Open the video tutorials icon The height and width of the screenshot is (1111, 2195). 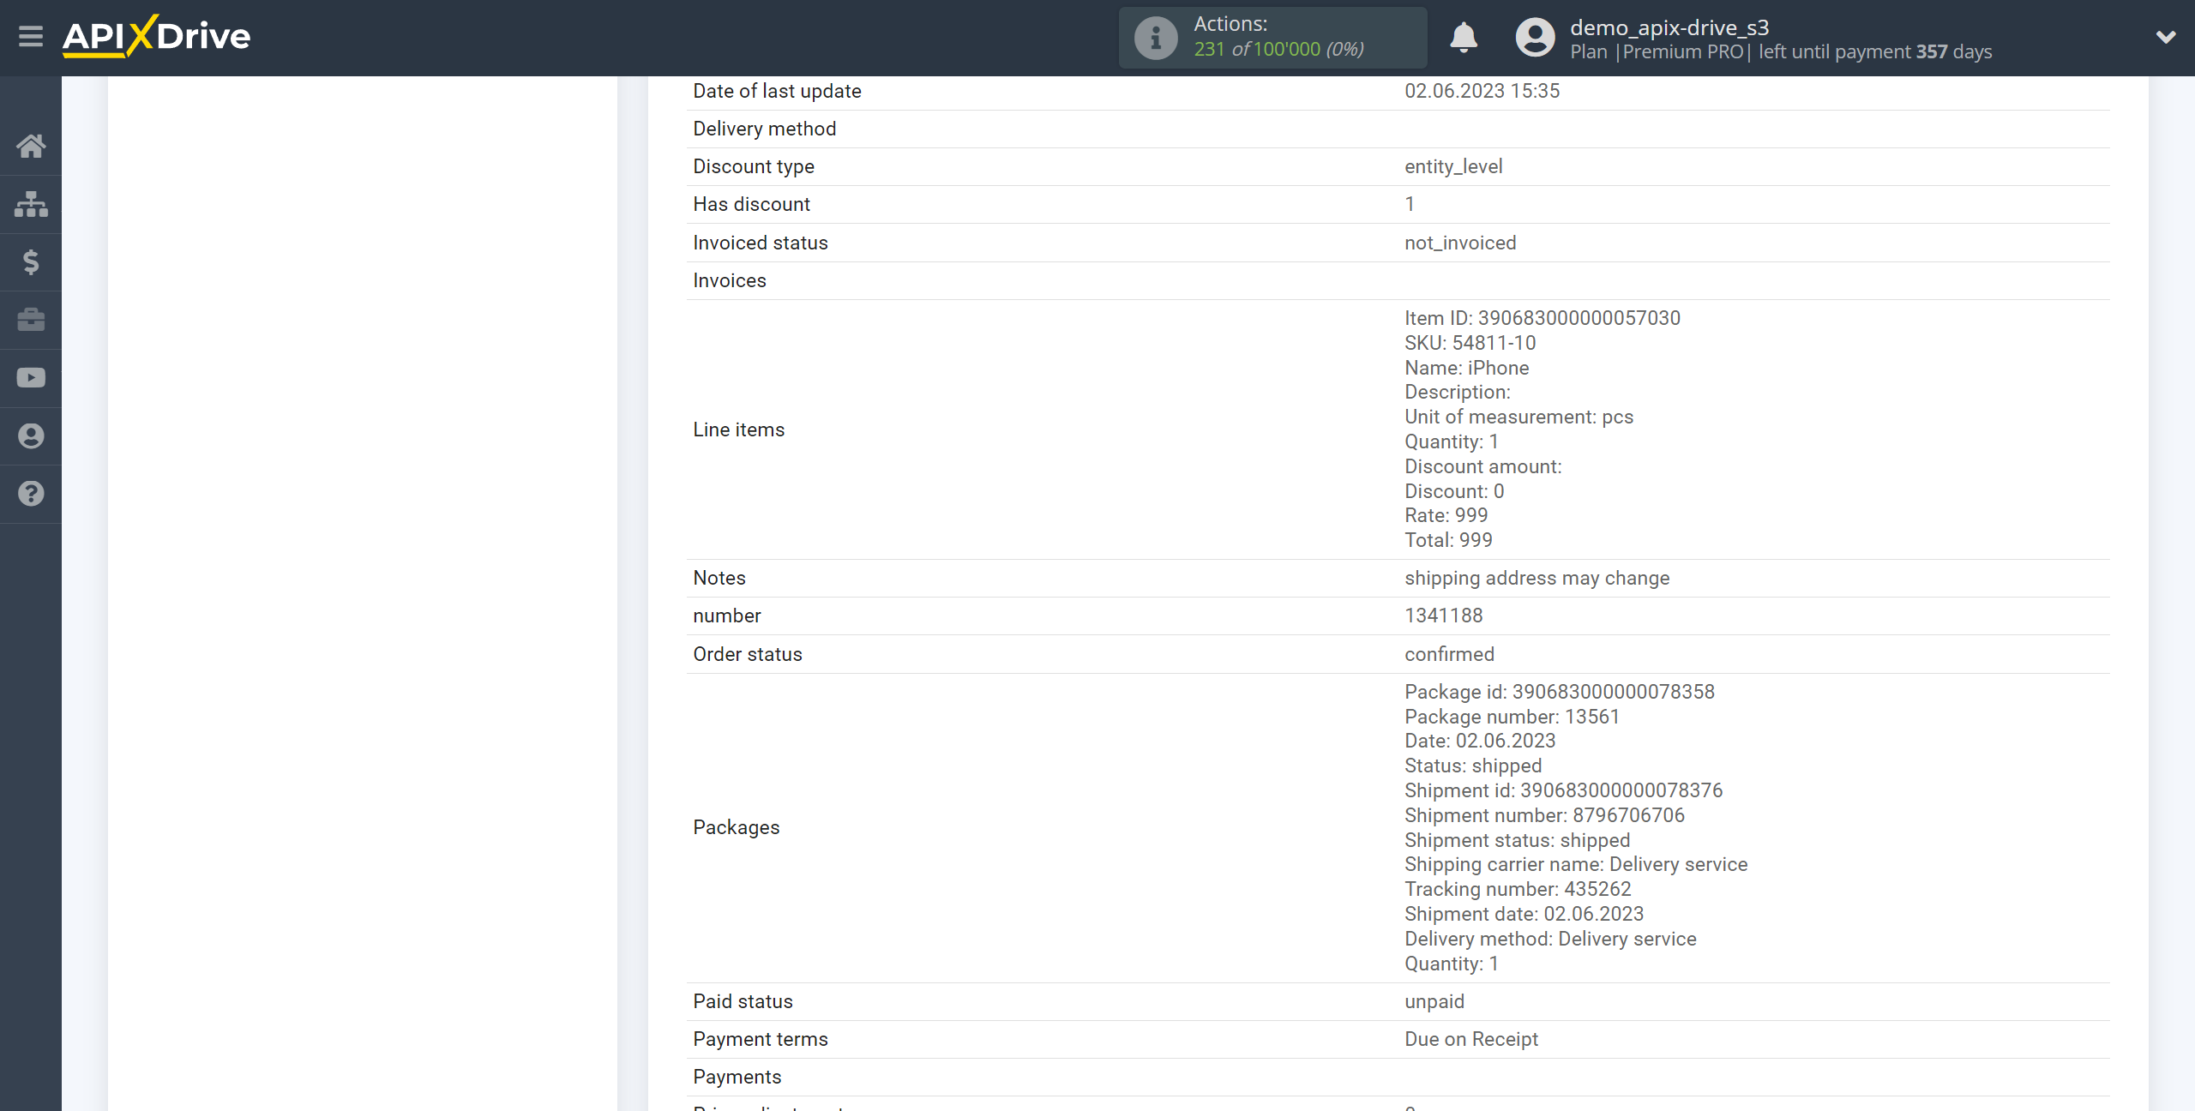pos(31,378)
